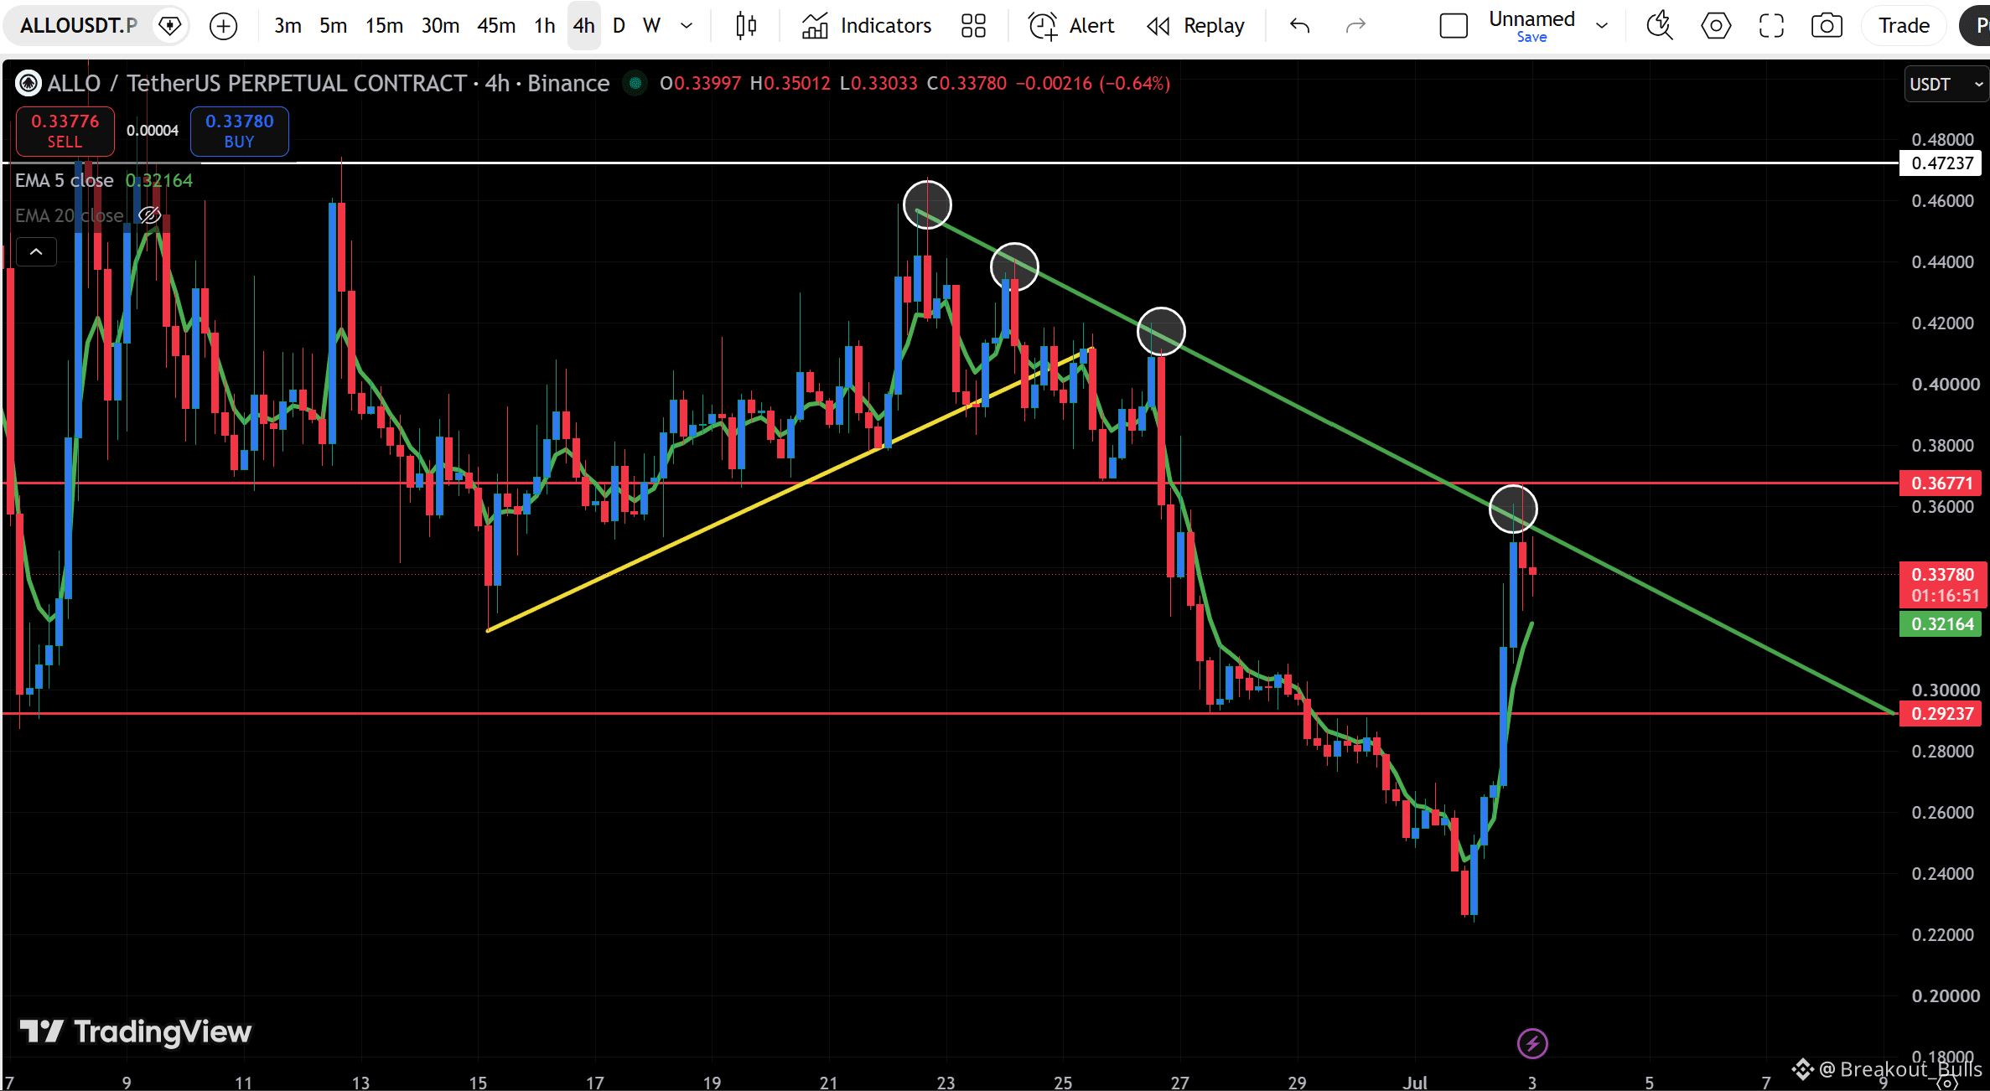Switch to the 3m timeframe
Screen dimensions: 1990x1091
tap(288, 26)
